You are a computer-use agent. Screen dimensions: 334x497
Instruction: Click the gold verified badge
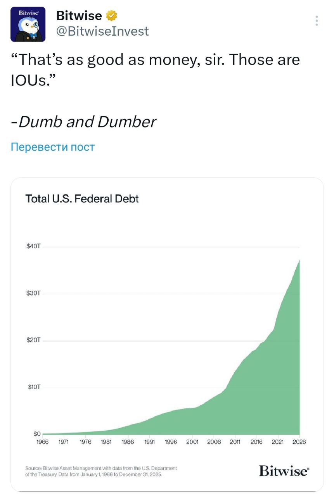tap(111, 16)
